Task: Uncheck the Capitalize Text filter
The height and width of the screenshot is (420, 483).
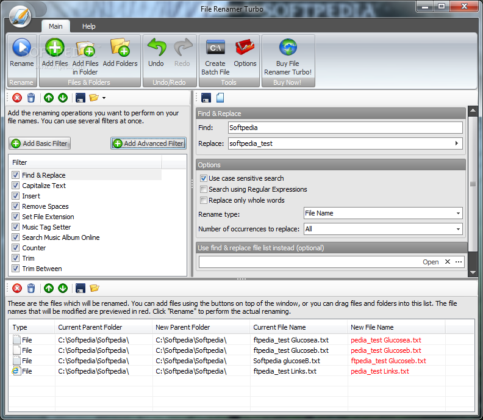Action: [15, 186]
